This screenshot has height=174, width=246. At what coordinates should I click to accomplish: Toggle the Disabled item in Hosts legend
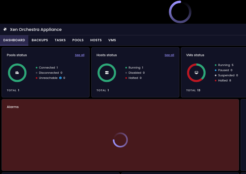(135, 73)
